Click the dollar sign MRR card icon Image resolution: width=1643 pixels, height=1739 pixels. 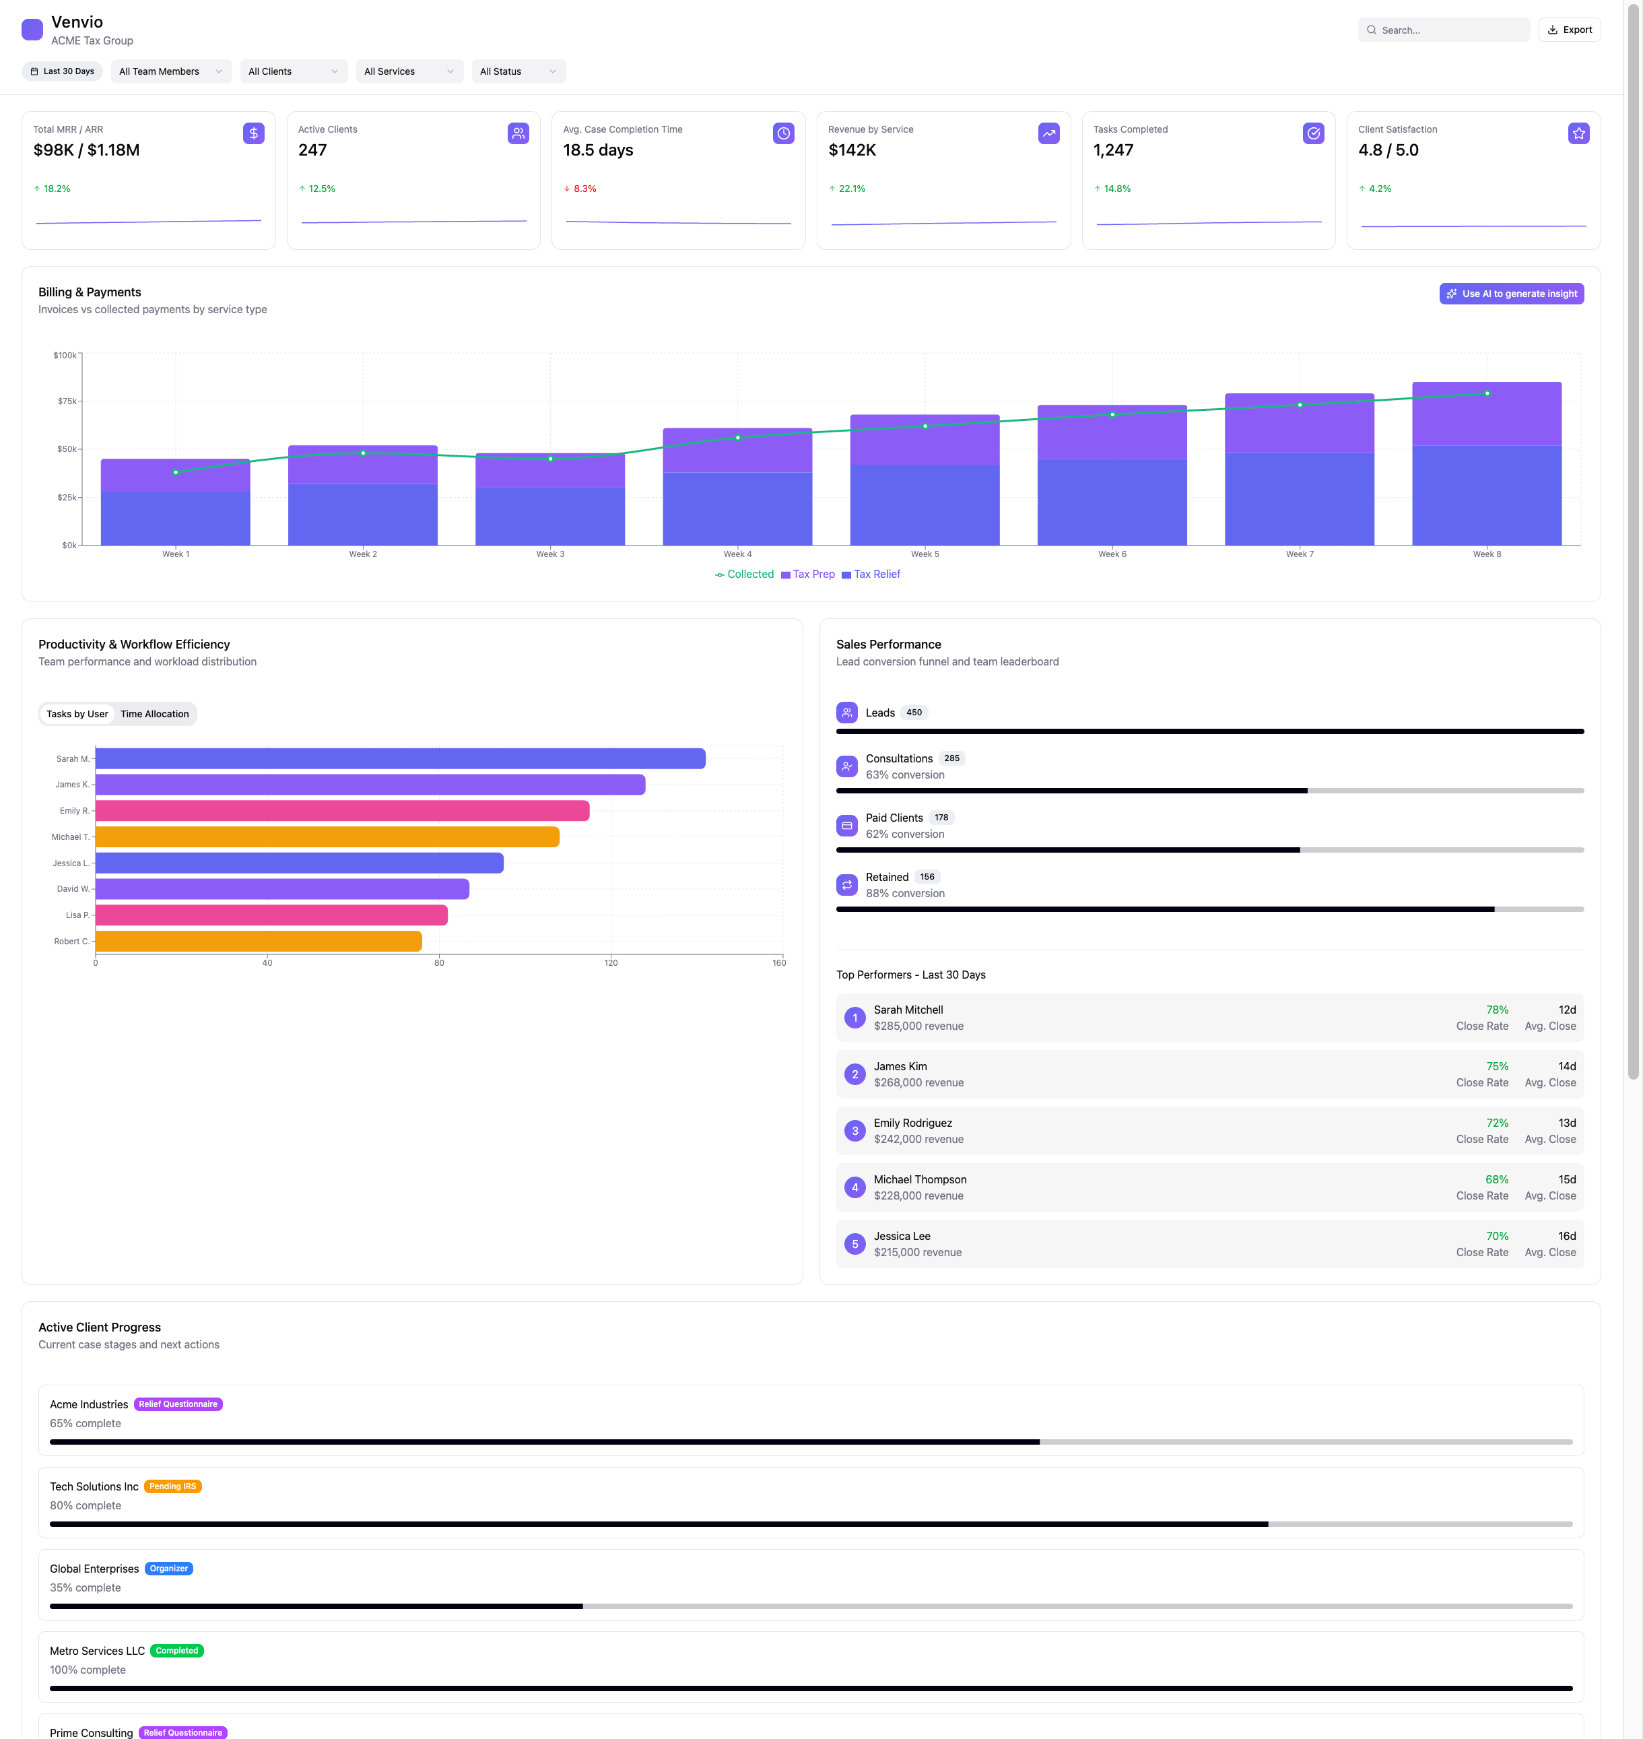pyautogui.click(x=253, y=133)
